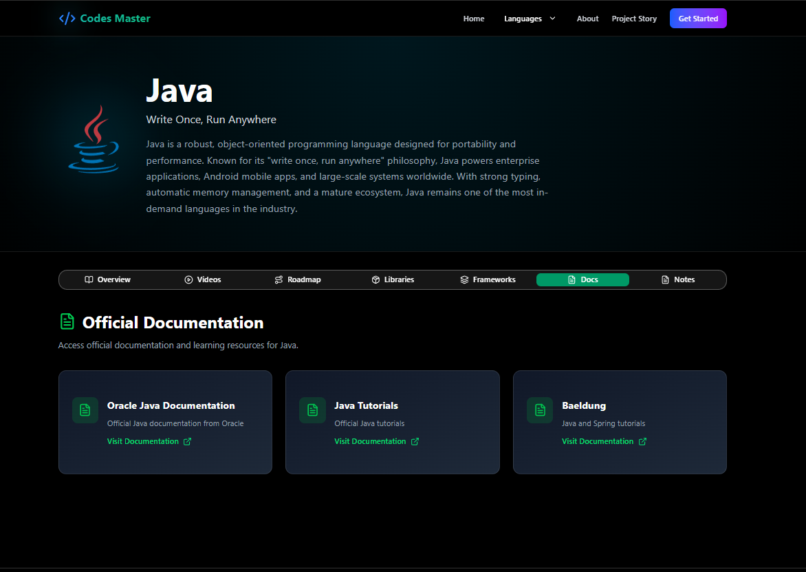This screenshot has width=806, height=572.
Task: Click the Get Started button
Action: (x=698, y=19)
